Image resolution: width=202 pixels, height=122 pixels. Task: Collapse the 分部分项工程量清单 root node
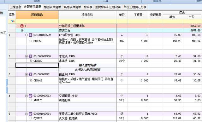18,26
